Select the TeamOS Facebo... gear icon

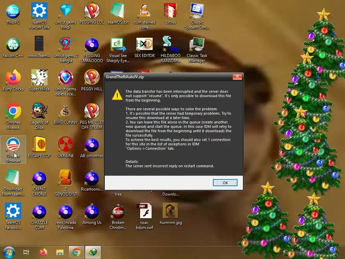(x=13, y=217)
